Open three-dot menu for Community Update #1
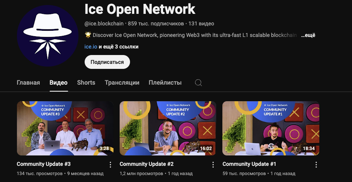This screenshot has height=182, width=352. [x=316, y=165]
